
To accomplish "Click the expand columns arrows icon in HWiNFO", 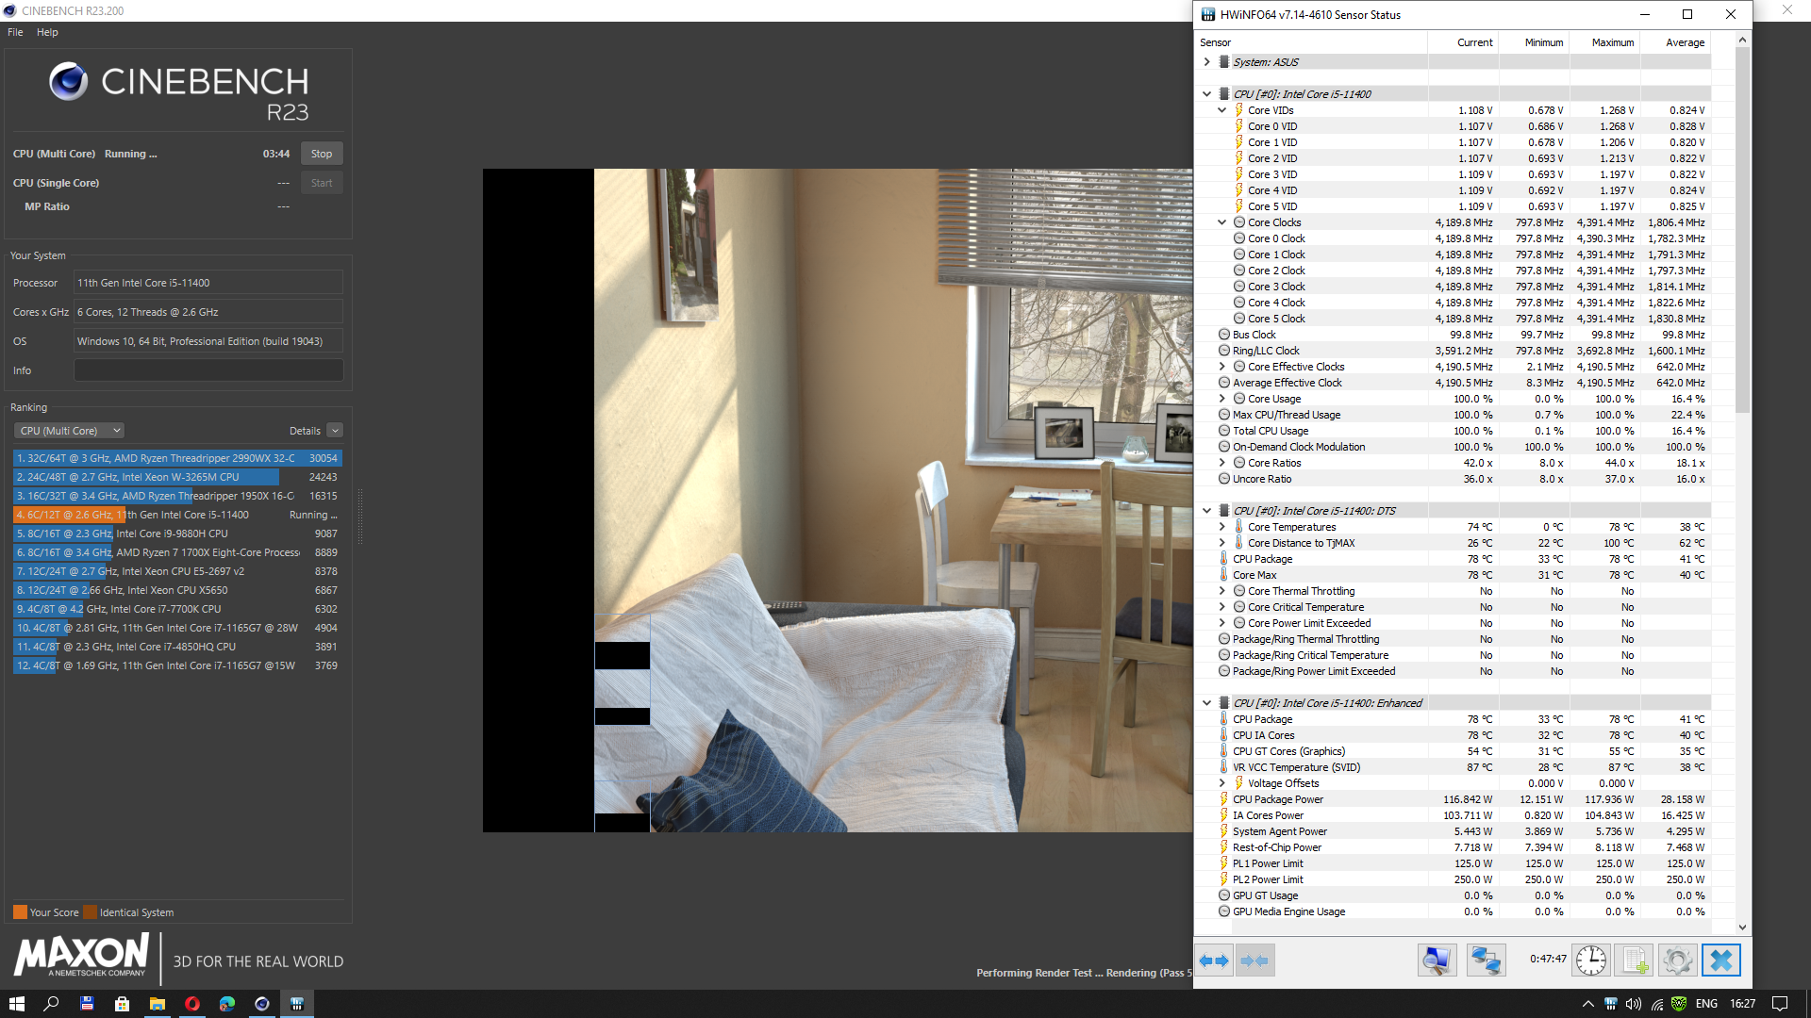I will pos(1214,961).
